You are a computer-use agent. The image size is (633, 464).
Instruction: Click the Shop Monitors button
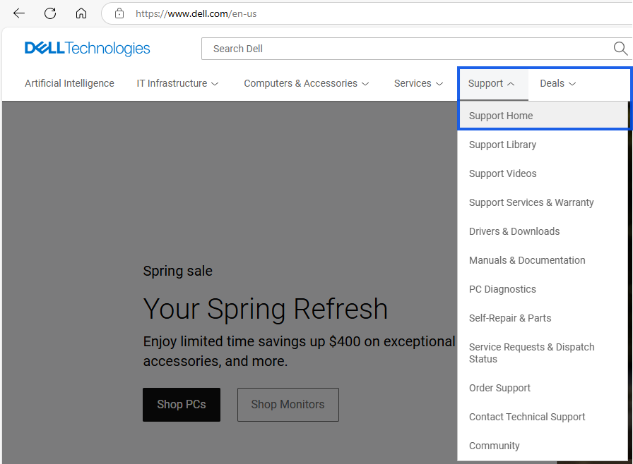click(x=288, y=404)
